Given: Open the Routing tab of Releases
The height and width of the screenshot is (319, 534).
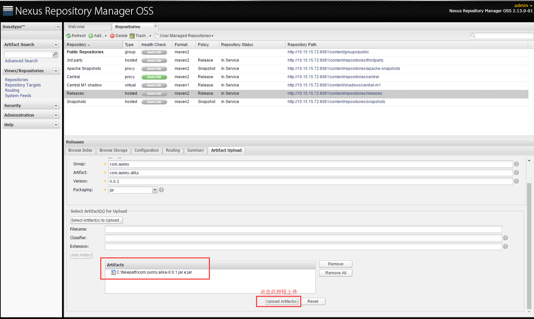Looking at the screenshot, I should (x=173, y=150).
